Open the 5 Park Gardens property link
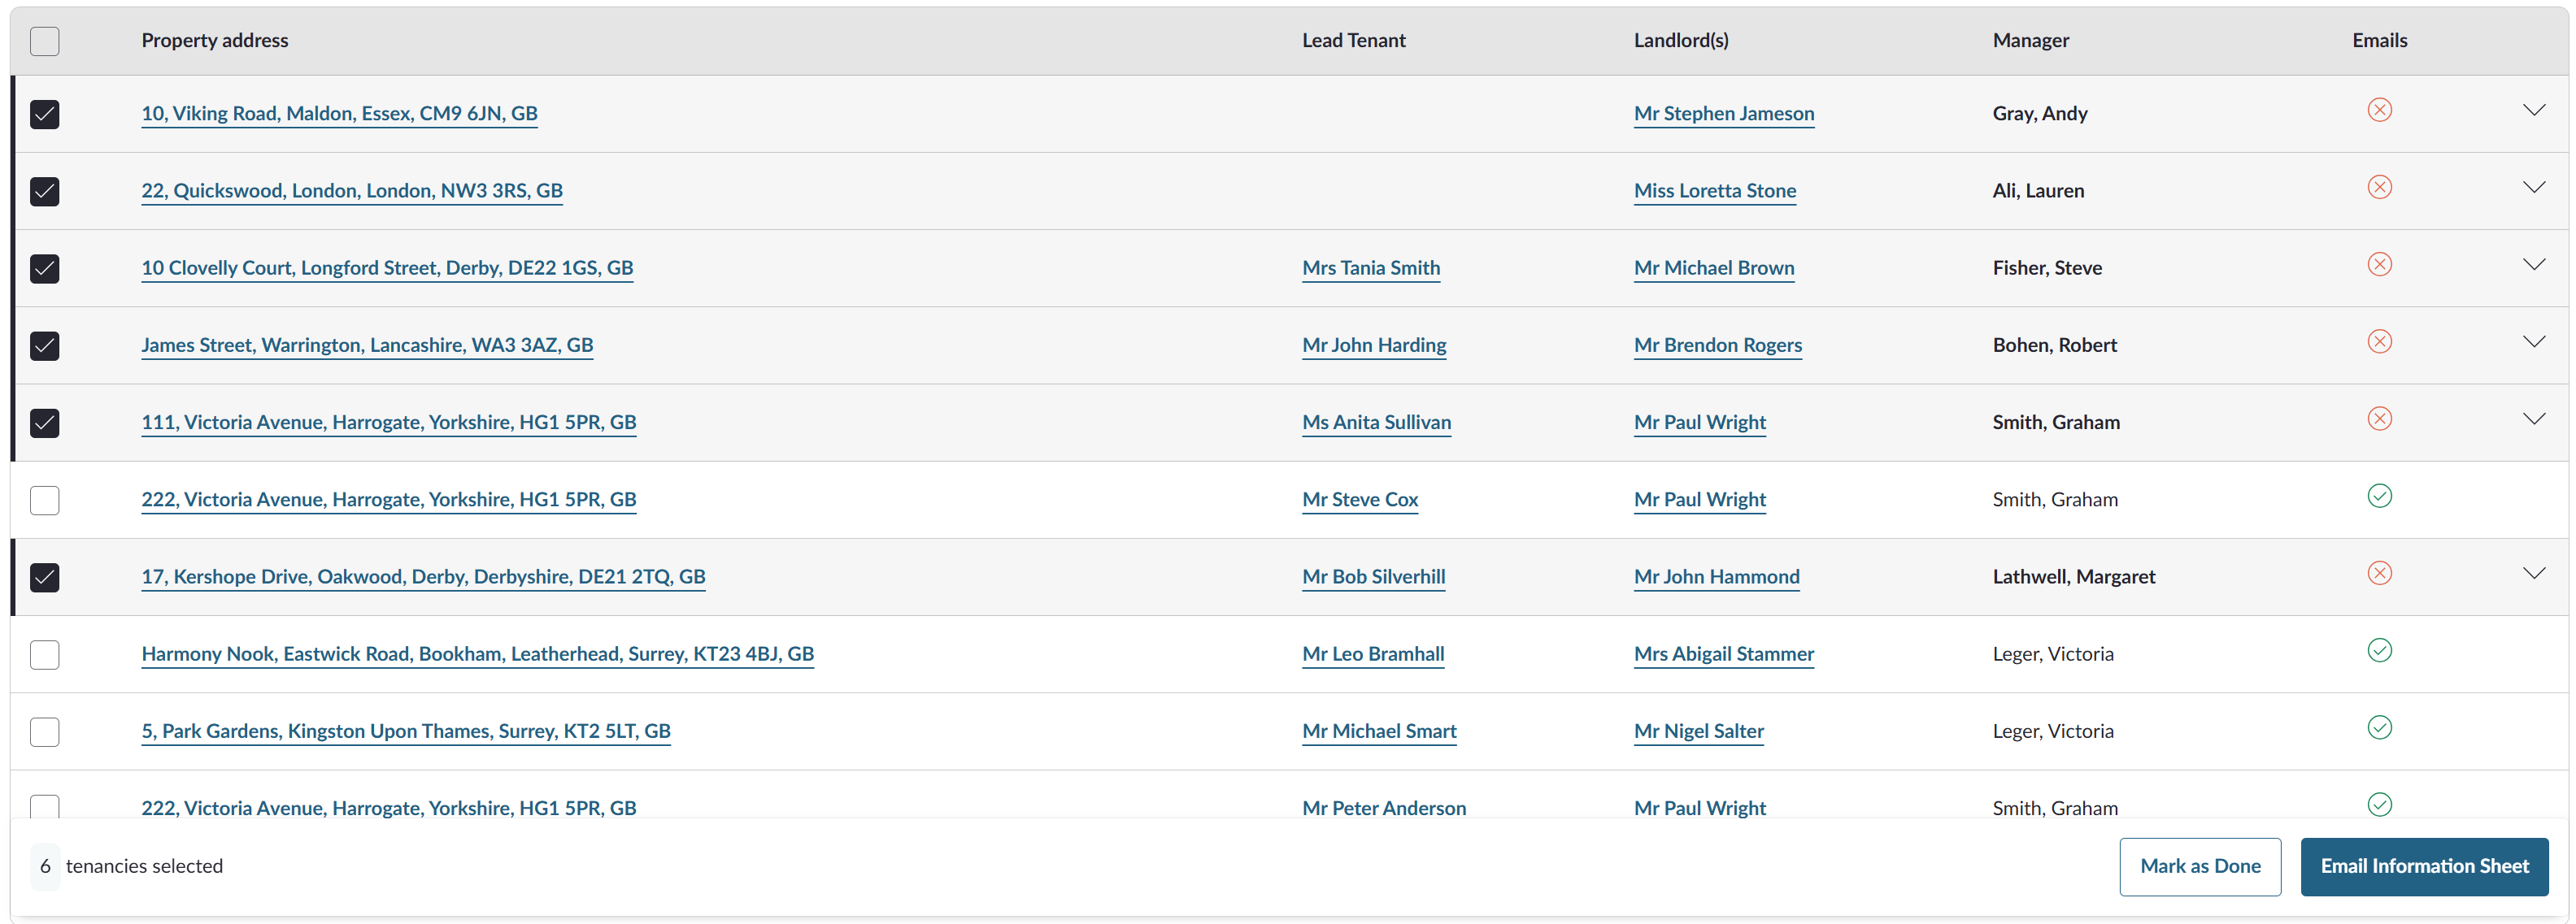Screen dimensions: 2576x924 [406, 731]
